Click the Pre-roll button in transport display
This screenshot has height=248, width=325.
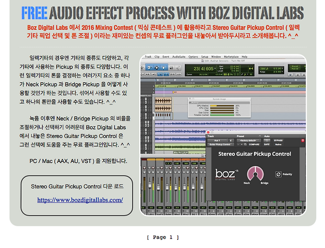coord(295,66)
